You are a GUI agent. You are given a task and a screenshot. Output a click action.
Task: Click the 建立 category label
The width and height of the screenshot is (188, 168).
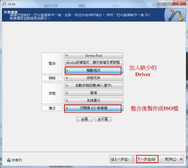click(x=52, y=108)
